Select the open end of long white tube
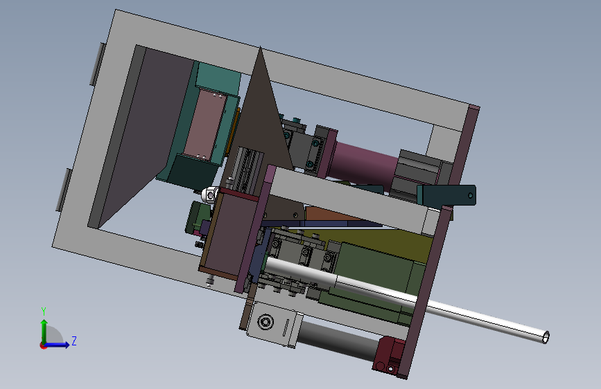Screen dimensions: 601x389 click(x=546, y=337)
